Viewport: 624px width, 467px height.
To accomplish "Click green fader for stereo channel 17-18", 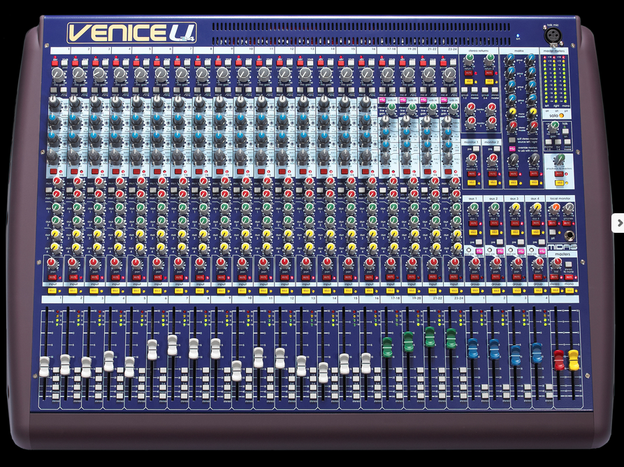I will pyautogui.click(x=387, y=347).
